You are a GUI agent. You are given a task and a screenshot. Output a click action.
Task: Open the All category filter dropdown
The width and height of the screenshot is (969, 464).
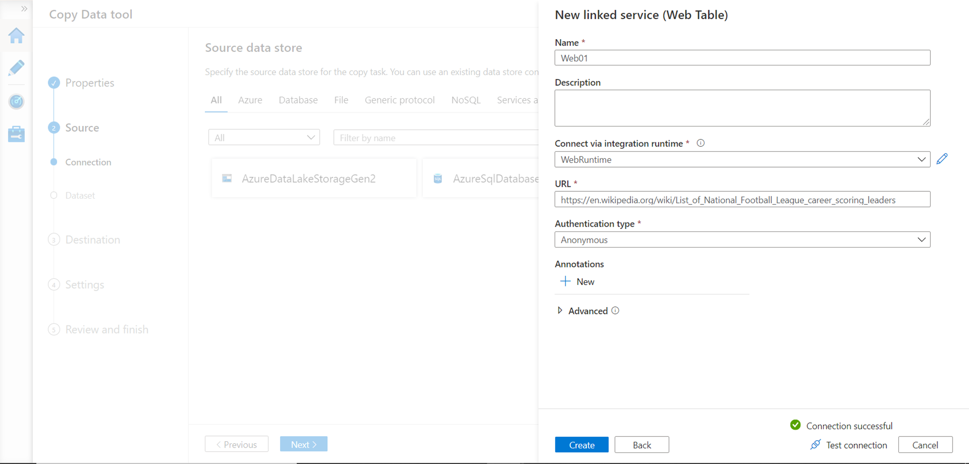click(264, 138)
